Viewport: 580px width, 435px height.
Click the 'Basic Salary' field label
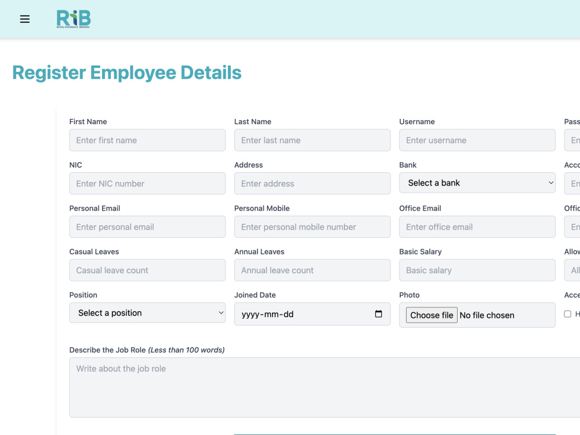420,252
